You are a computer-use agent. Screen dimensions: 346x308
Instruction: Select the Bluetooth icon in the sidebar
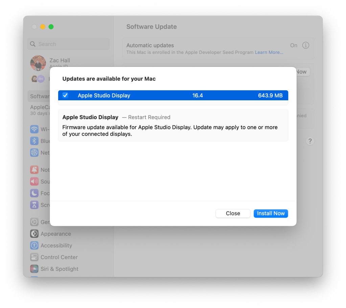pyautogui.click(x=34, y=141)
